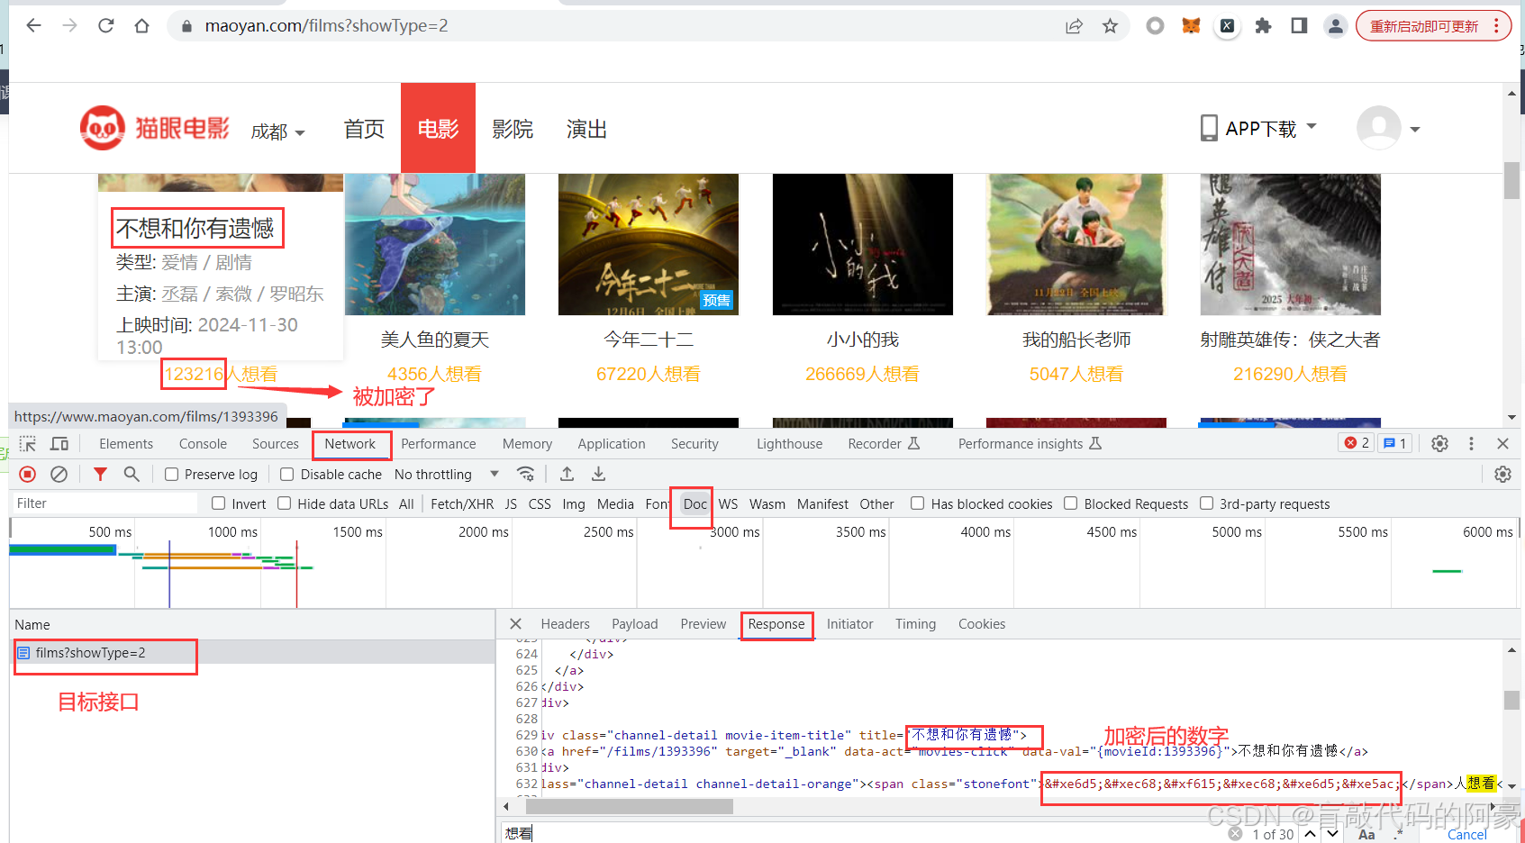Check the Invert filter checkbox
1525x843 pixels.
click(218, 503)
